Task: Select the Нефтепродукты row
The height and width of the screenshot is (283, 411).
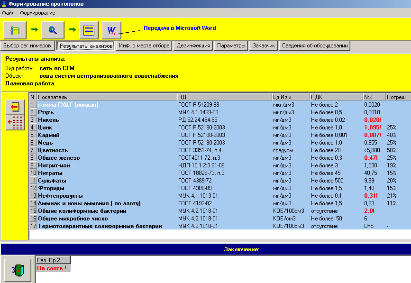Action: pyautogui.click(x=220, y=196)
